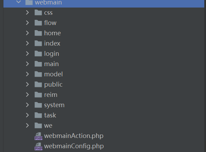Viewport: 206px width, 152px height.
Task: Expand the login folder chevron
Action: (27, 53)
